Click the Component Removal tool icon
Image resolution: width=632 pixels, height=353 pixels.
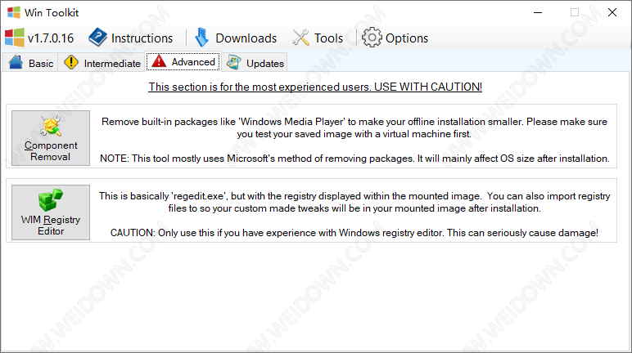pyautogui.click(x=51, y=126)
